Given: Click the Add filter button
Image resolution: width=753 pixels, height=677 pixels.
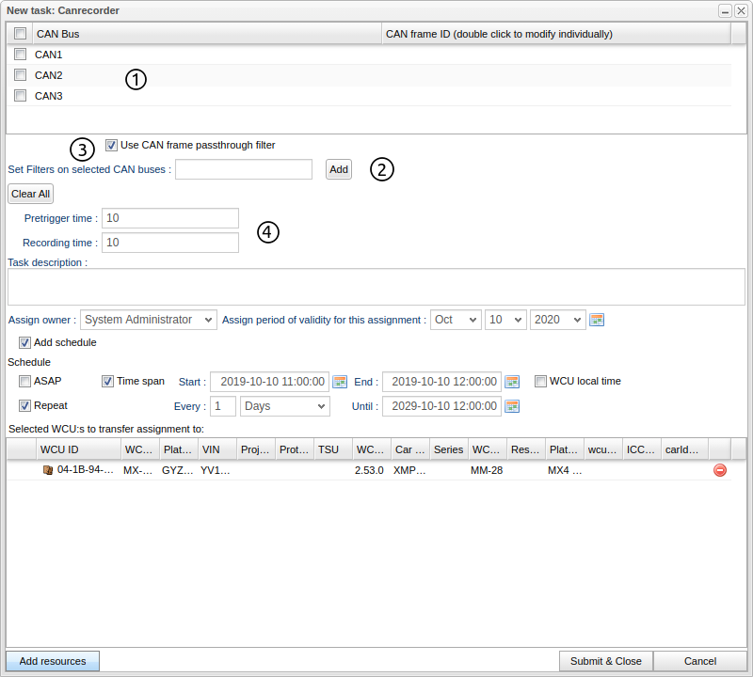Looking at the screenshot, I should coord(339,169).
